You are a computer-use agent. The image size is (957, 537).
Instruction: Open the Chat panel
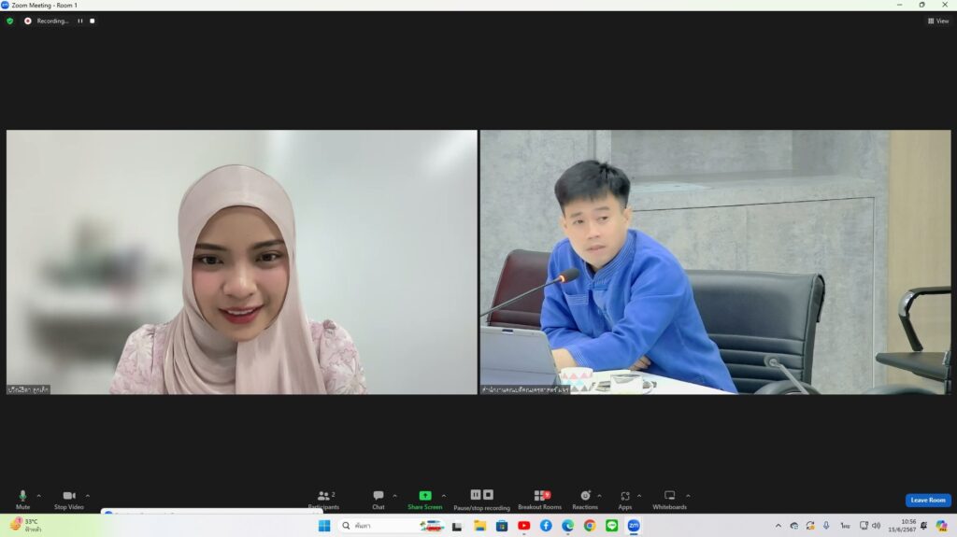tap(379, 500)
